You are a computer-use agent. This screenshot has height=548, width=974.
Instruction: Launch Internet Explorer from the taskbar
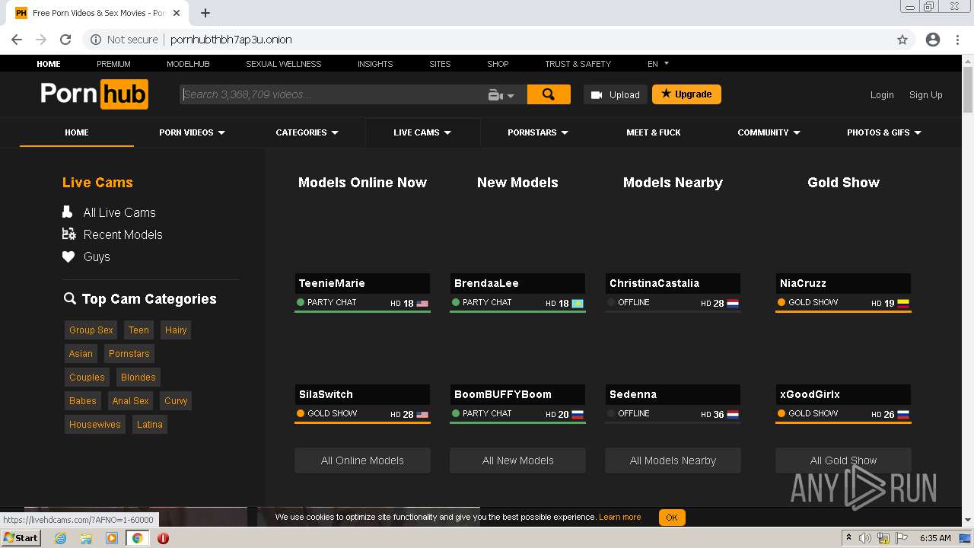[61, 538]
